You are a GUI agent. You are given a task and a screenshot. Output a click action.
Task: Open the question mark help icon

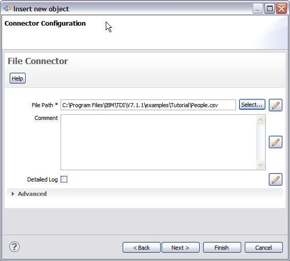coord(14,247)
